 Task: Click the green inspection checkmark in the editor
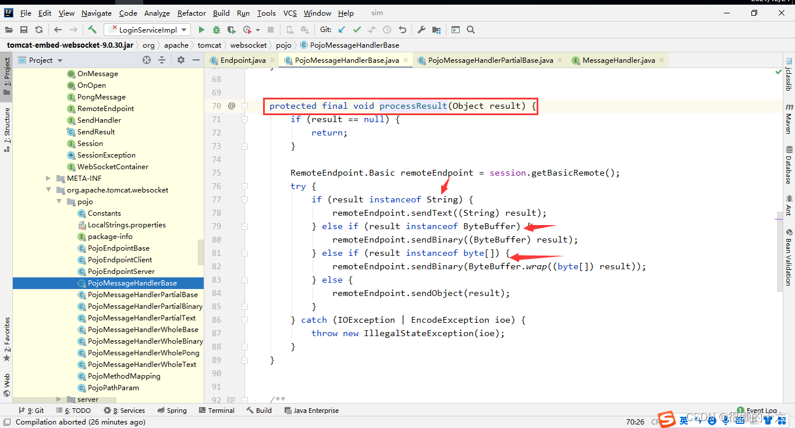[x=779, y=72]
